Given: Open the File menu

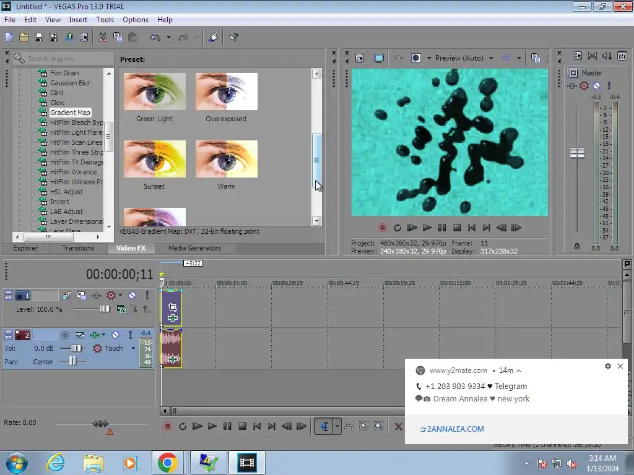Looking at the screenshot, I should (10, 19).
